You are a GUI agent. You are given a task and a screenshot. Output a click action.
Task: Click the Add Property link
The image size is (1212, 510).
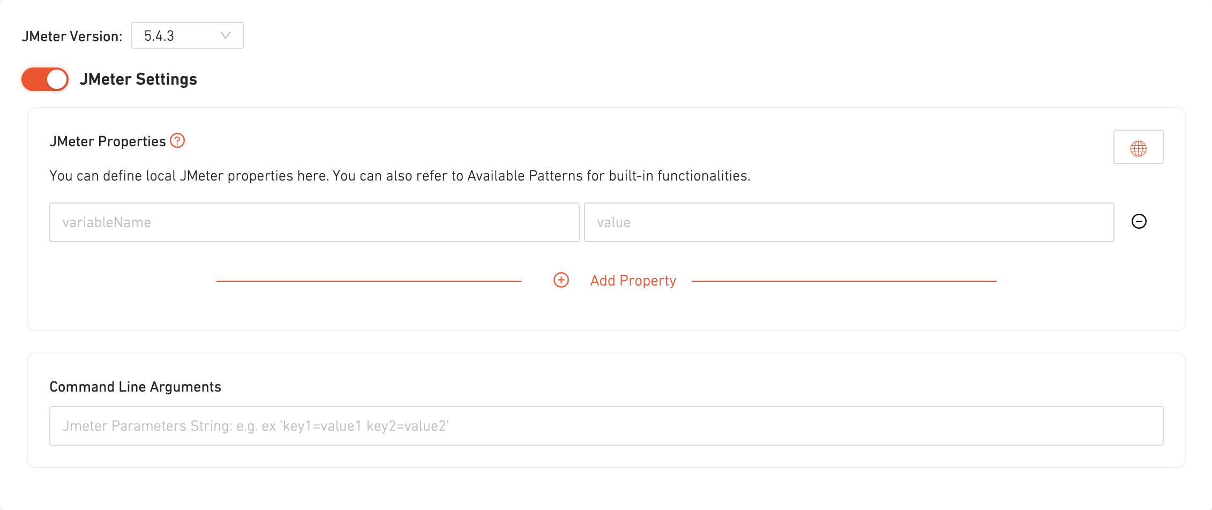(633, 281)
